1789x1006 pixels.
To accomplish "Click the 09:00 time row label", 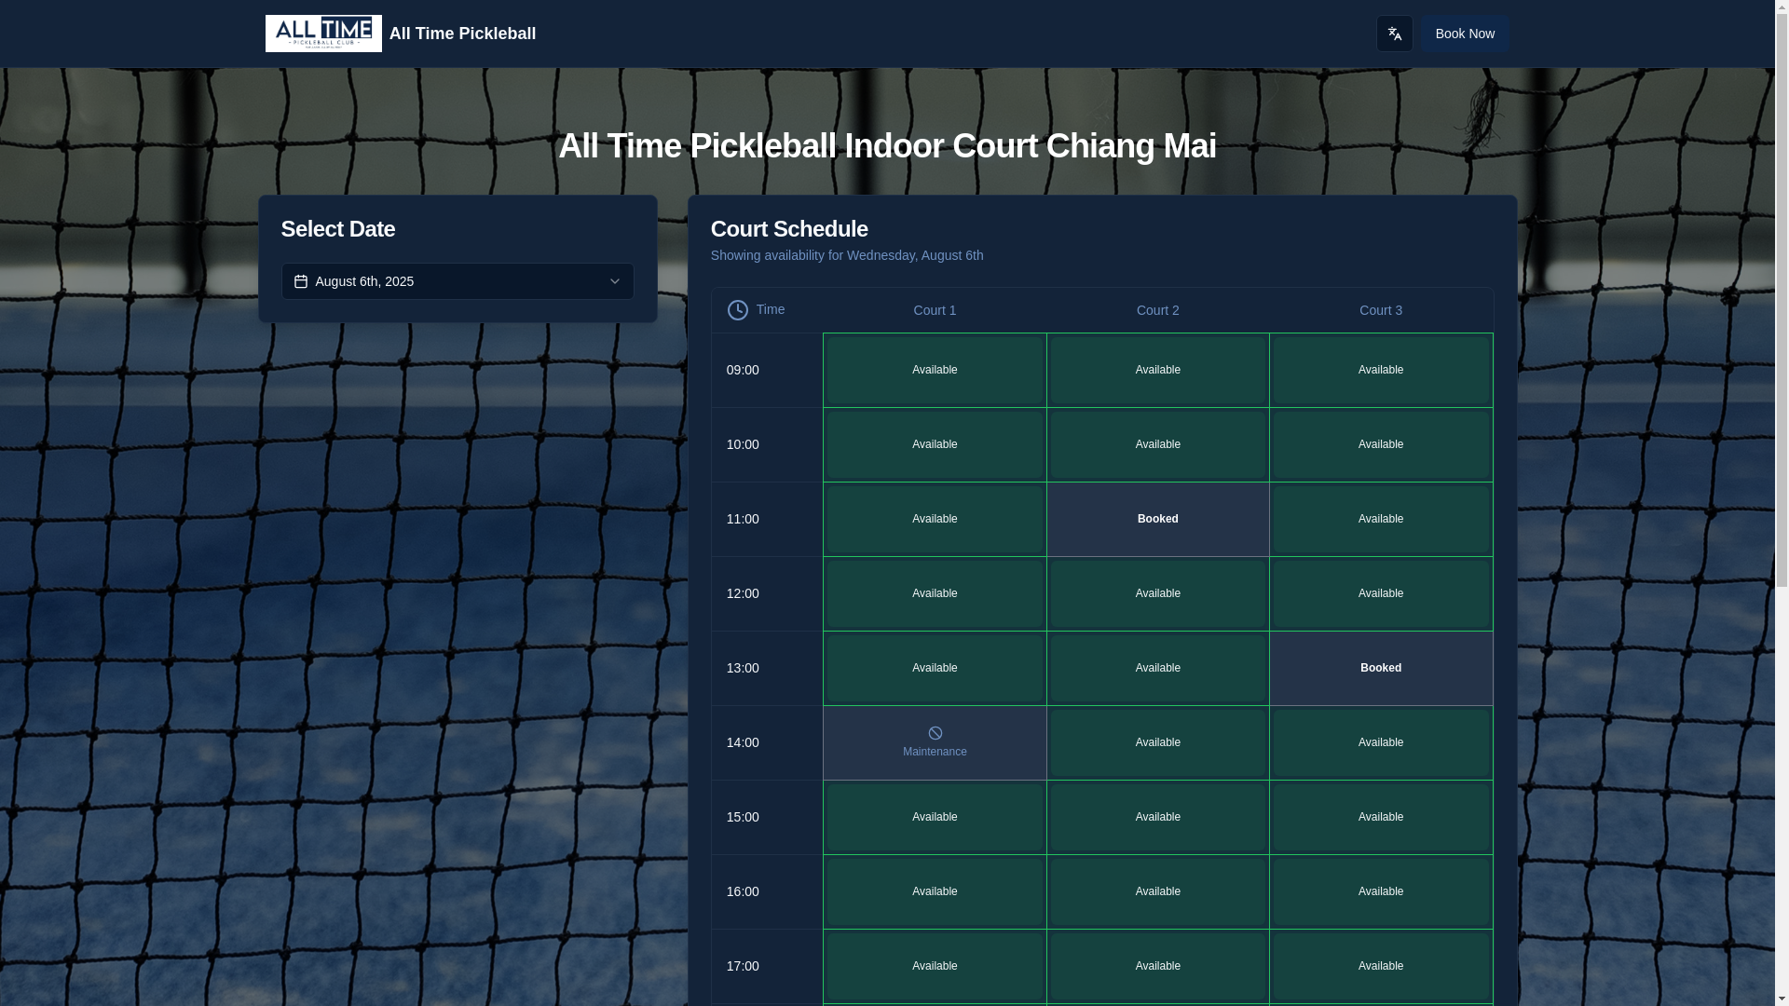I will [x=743, y=370].
